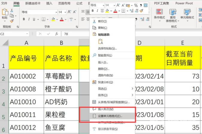The height and width of the screenshot is (134, 202).
Task: Click Decrease Decimal in mini toolbar
Action: click(136, 11)
